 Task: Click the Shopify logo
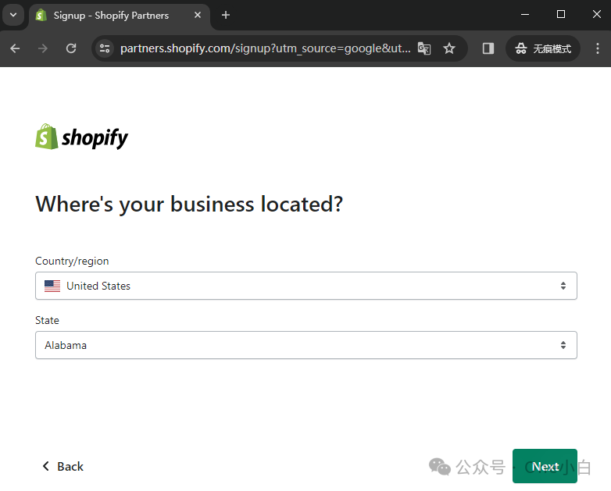coord(81,137)
